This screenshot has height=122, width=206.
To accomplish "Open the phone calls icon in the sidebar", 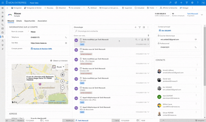I will coord(3,25).
